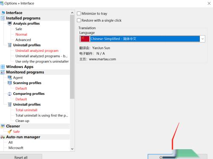This screenshot has height=159, width=213.
Task: Open the Monitored programs section
Action: (25, 72)
